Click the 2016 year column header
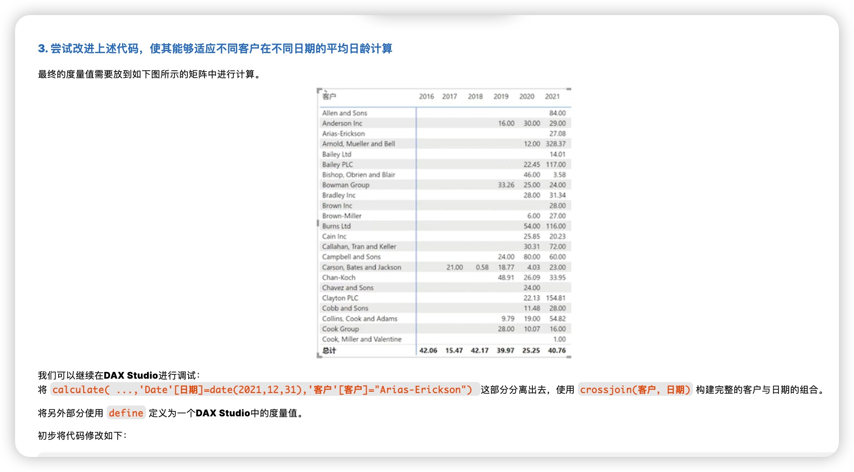Viewport: 854px width, 472px height. pos(426,97)
